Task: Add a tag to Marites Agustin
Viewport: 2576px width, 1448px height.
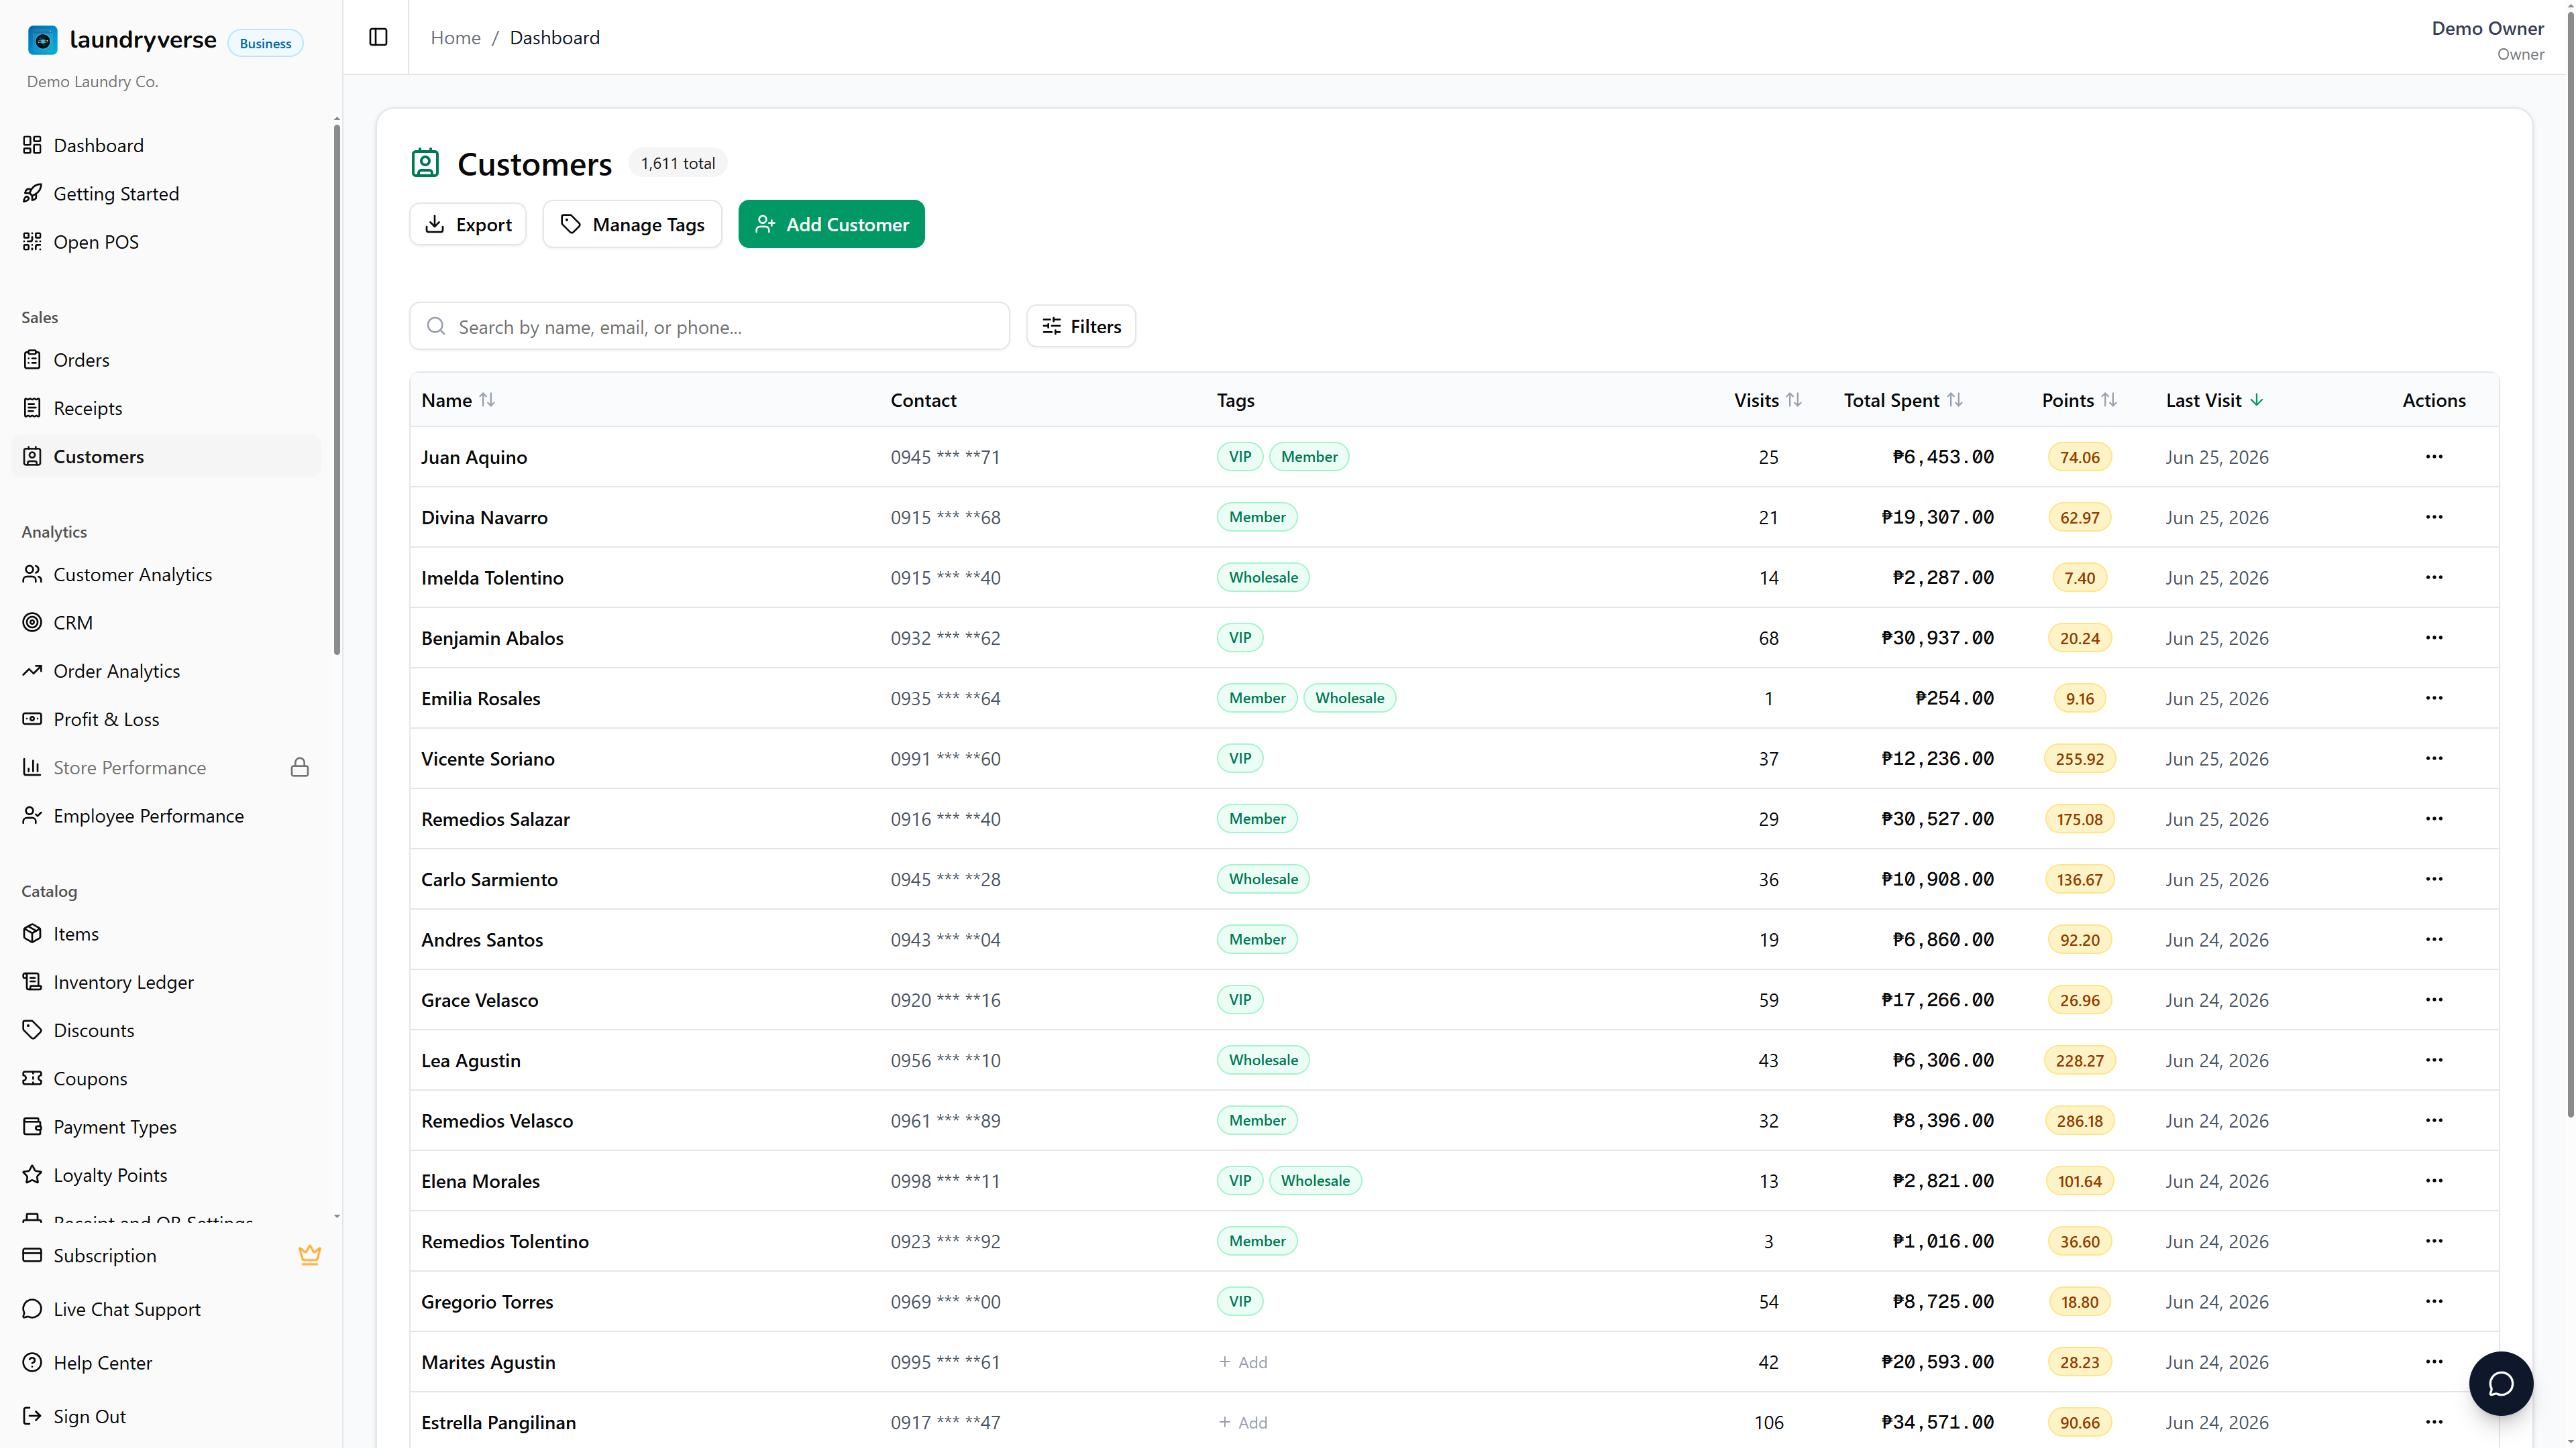Action: [x=1243, y=1362]
